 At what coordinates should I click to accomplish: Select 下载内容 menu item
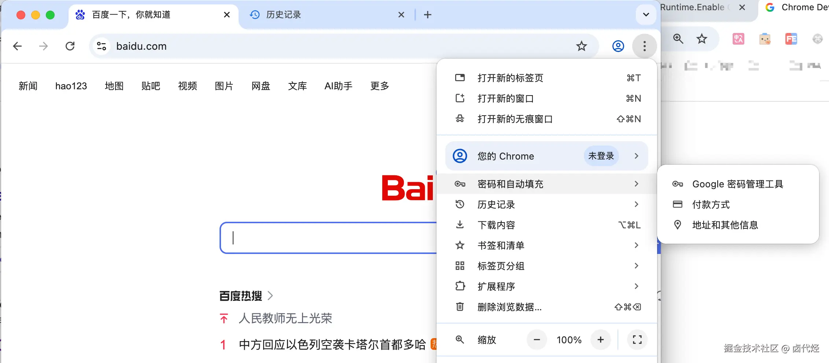[546, 225]
